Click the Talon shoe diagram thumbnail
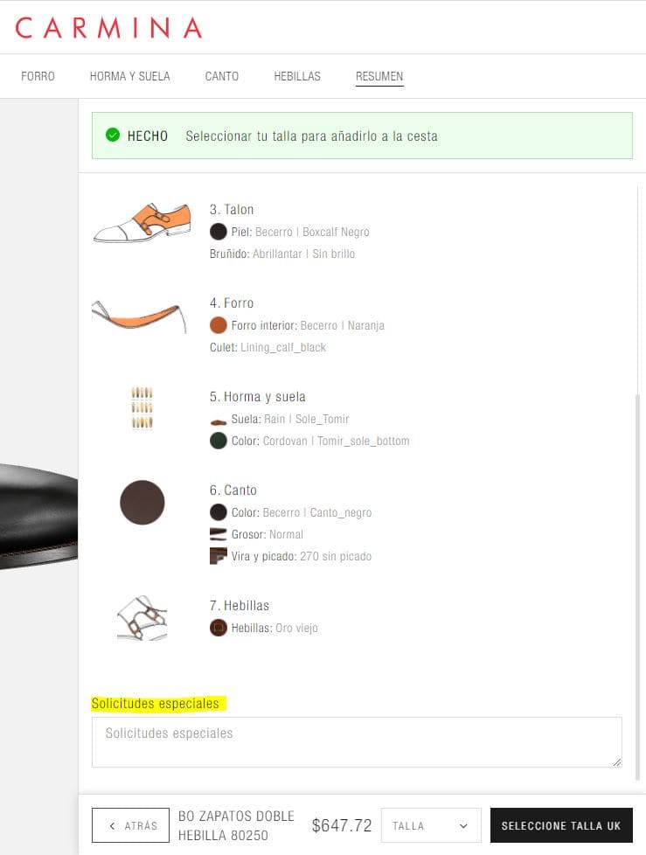The width and height of the screenshot is (646, 855). click(x=142, y=222)
